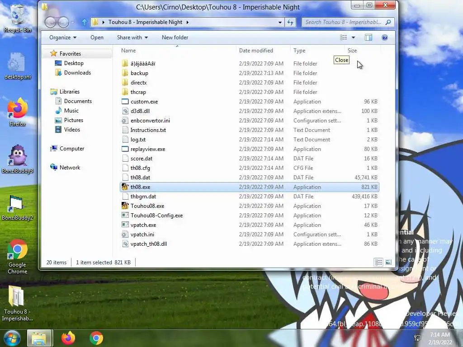Click the Open toolbar button
This screenshot has height=347, width=463.
[x=97, y=38]
